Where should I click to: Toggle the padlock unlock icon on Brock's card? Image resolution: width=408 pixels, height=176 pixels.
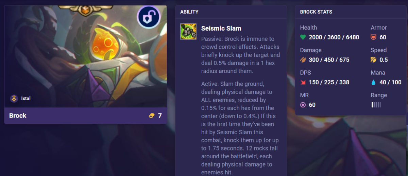pos(149,17)
